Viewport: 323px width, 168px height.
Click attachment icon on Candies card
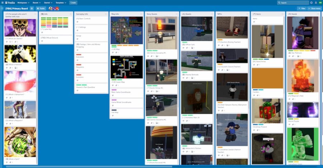click(x=258, y=95)
